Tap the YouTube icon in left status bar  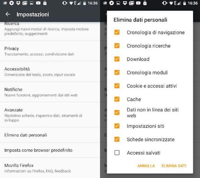(x=38, y=3)
